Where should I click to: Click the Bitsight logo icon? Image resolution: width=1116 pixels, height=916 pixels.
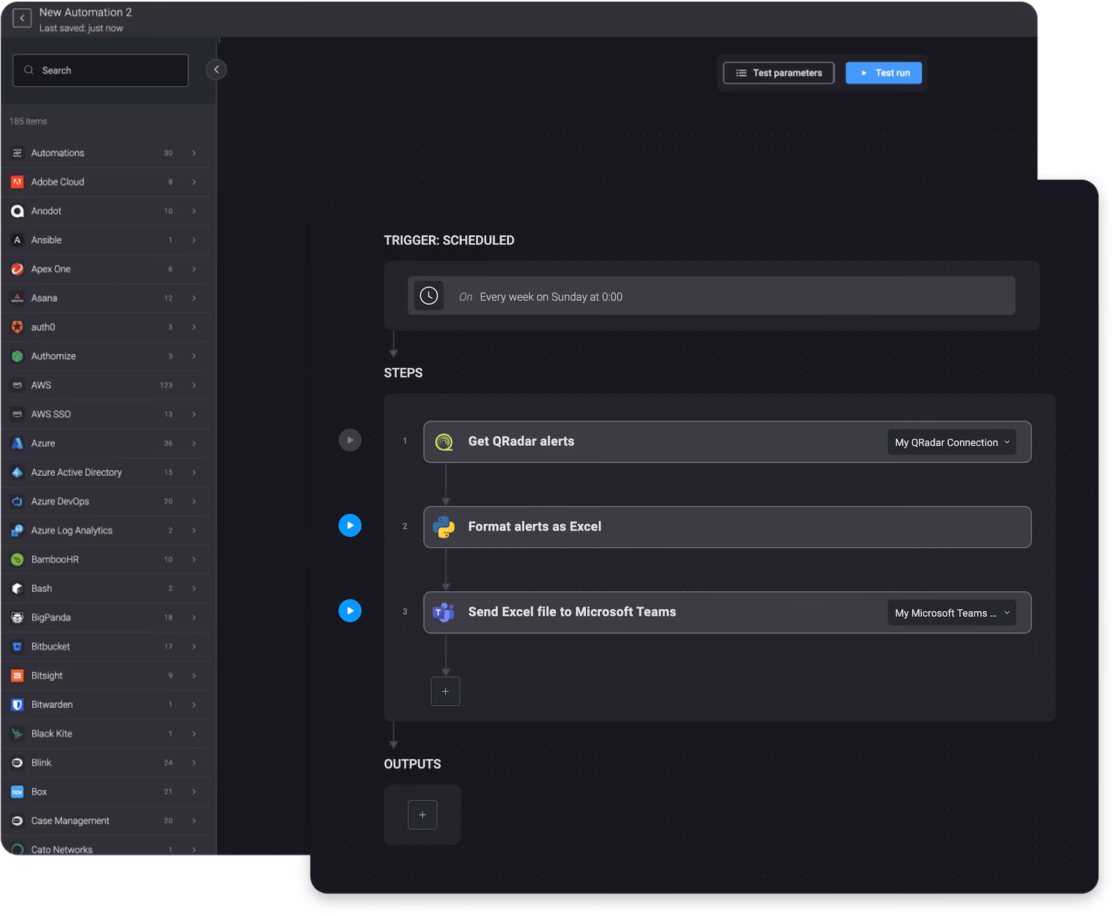pyautogui.click(x=18, y=676)
